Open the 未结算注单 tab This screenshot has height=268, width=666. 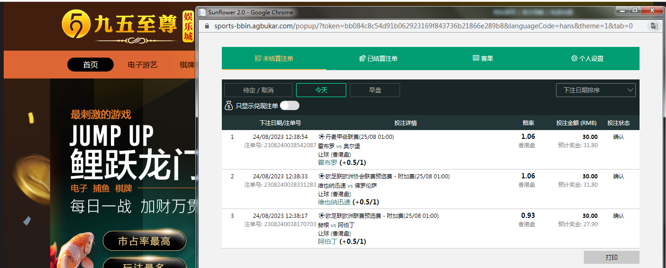click(x=274, y=59)
